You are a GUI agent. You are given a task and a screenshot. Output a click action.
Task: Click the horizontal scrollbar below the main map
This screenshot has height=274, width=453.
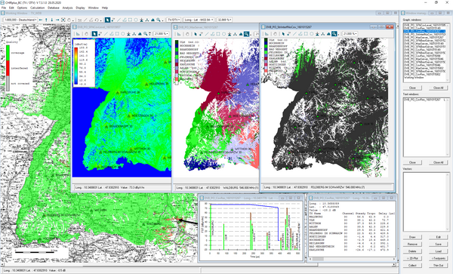(198, 264)
